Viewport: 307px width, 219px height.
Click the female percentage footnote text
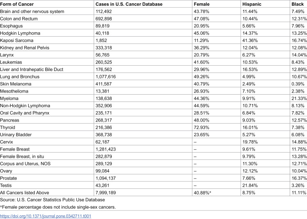coord(58,207)
